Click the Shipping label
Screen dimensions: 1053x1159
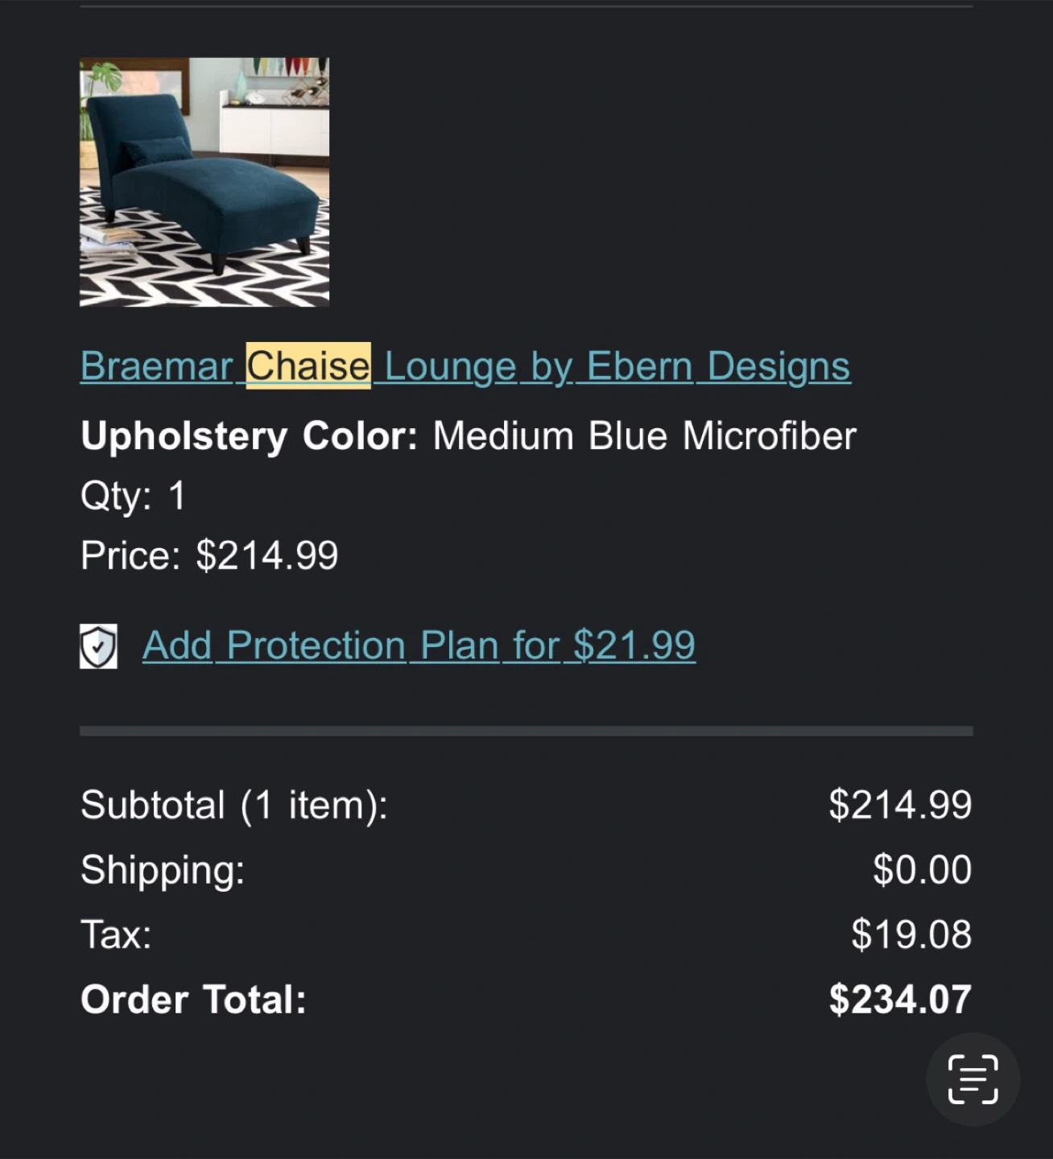pos(163,870)
